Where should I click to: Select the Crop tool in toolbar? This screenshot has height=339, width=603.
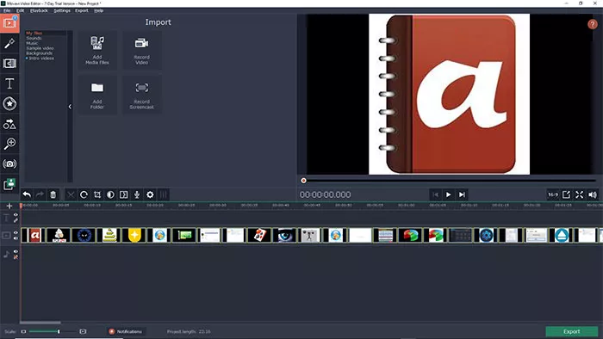pos(97,194)
